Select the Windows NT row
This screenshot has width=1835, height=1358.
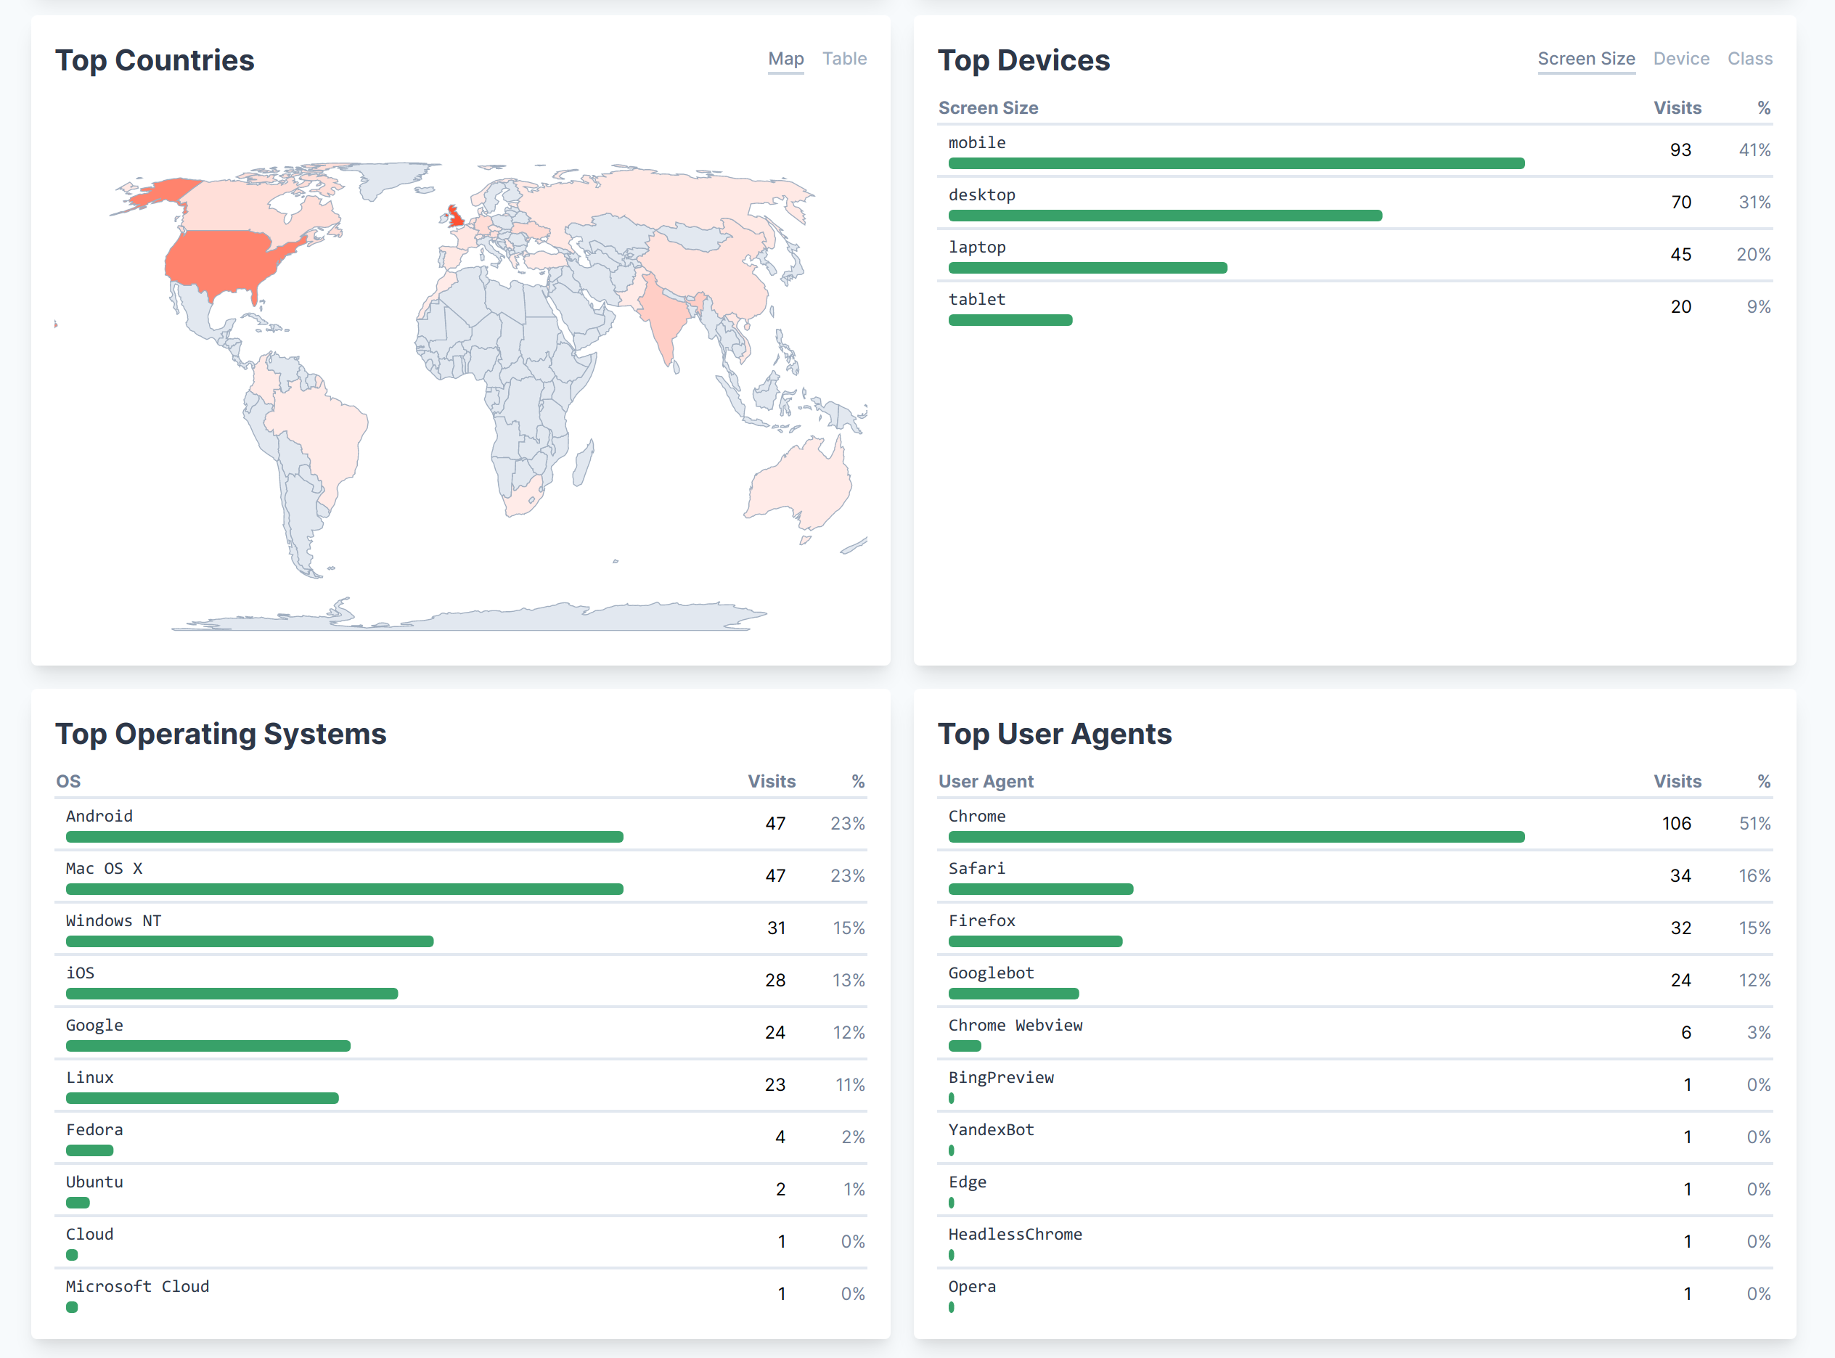tap(113, 920)
